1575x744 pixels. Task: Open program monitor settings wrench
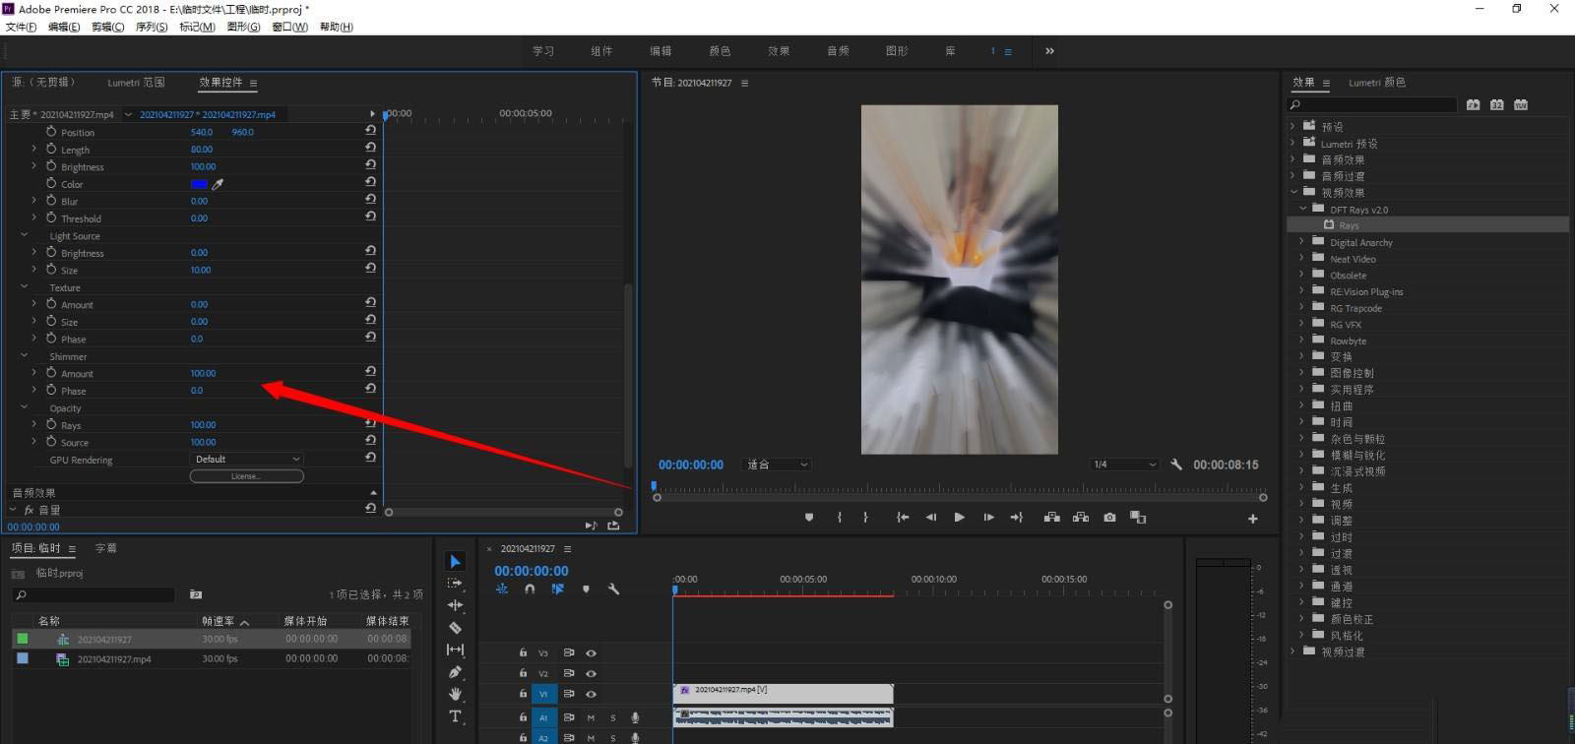tap(1175, 465)
